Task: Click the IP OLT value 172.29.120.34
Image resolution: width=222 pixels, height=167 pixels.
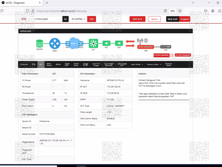Action: 114,87
